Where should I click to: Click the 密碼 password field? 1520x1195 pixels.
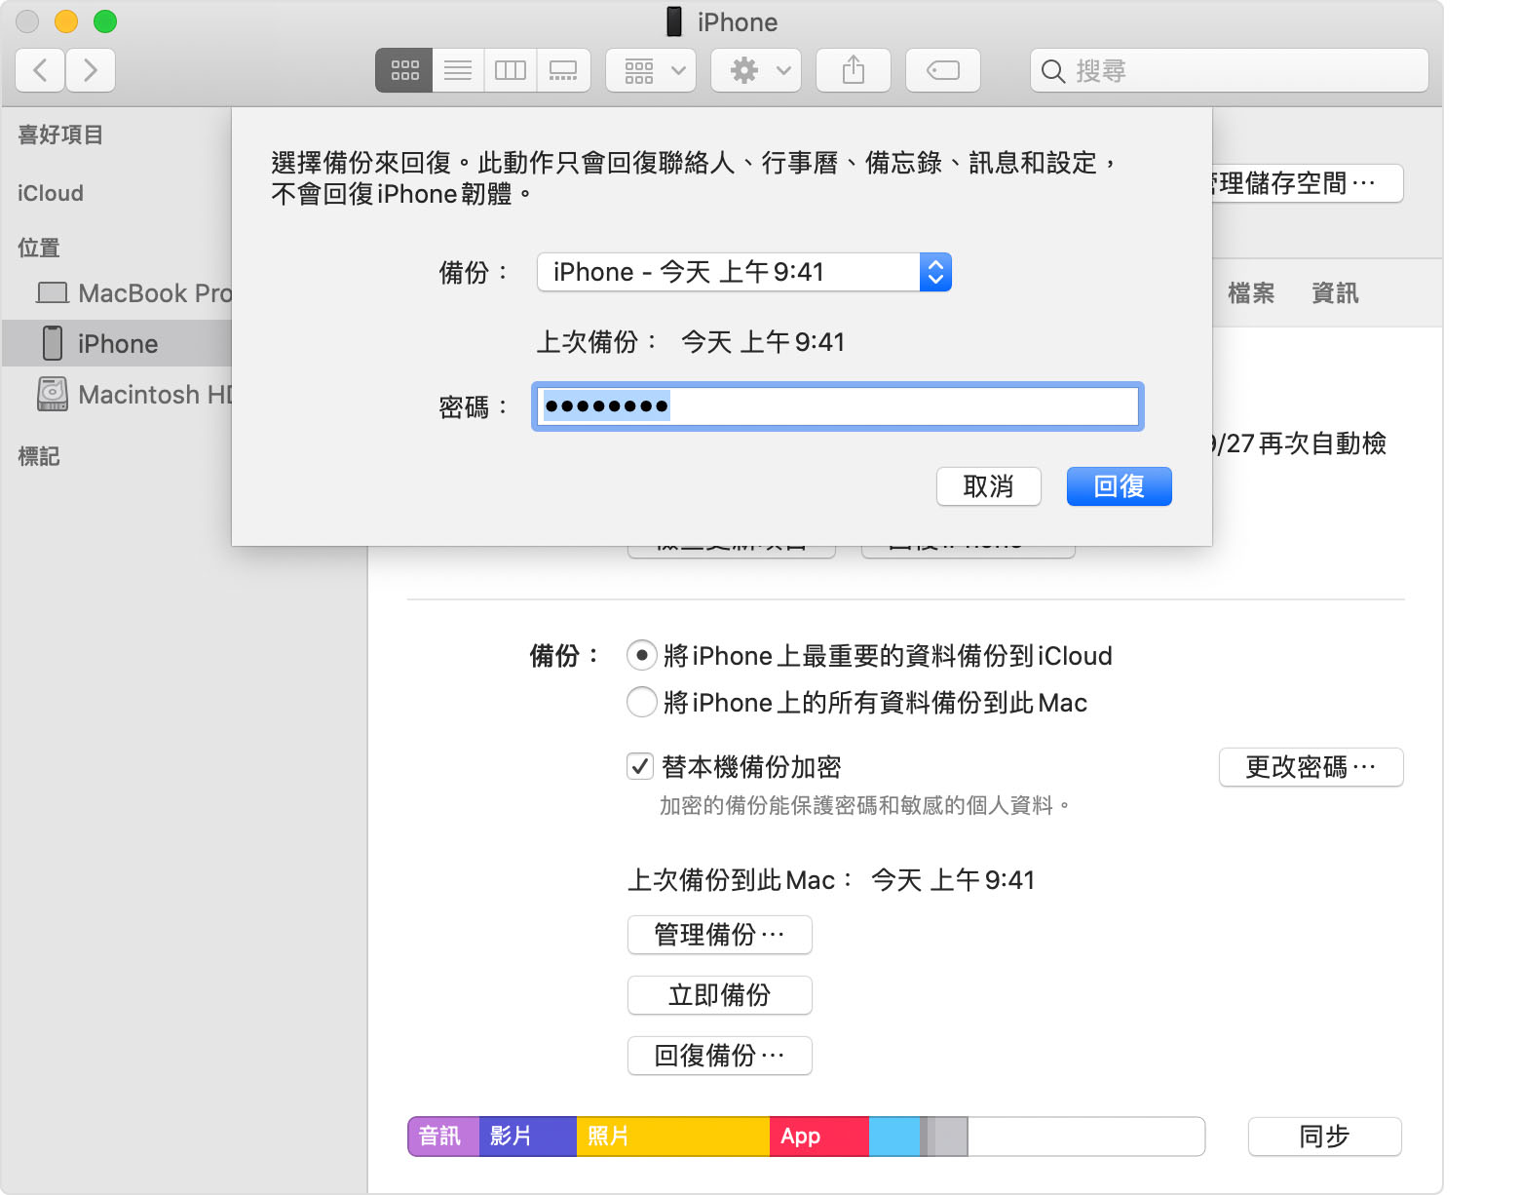(838, 406)
